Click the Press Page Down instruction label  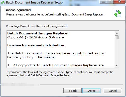[x=37, y=26]
